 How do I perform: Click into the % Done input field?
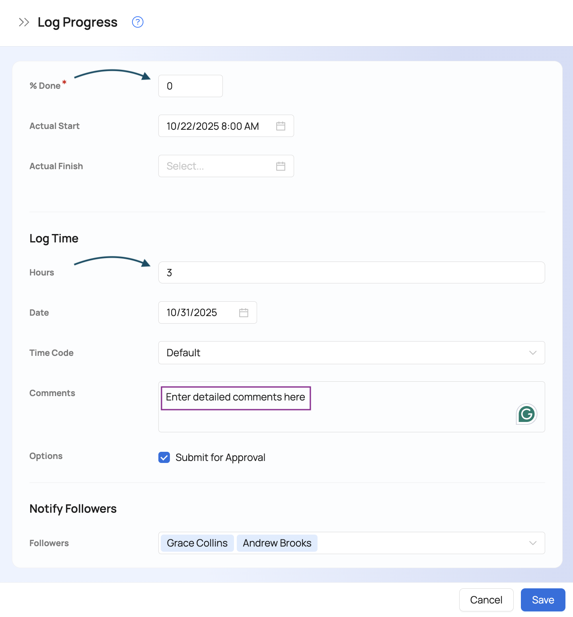(190, 86)
